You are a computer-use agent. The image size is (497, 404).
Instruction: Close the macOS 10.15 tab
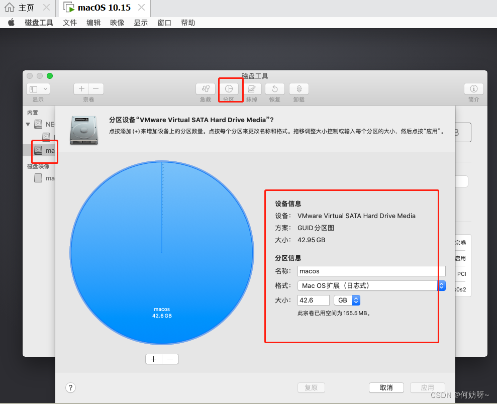(x=141, y=8)
